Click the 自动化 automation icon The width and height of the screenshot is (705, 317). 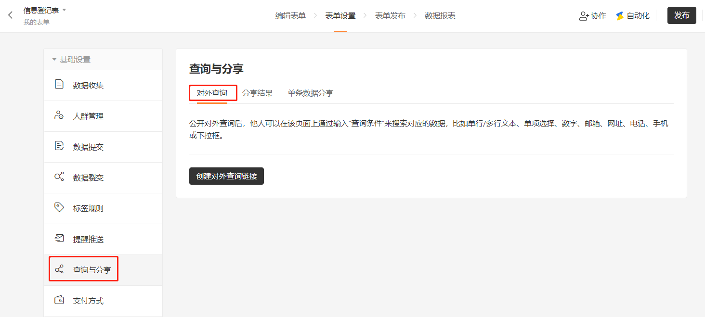[x=620, y=16]
